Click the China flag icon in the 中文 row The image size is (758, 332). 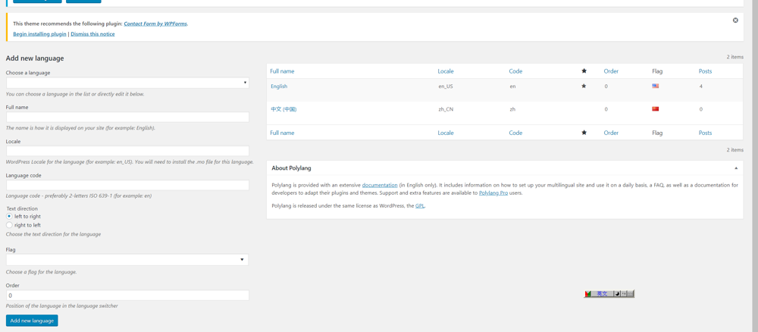656,109
